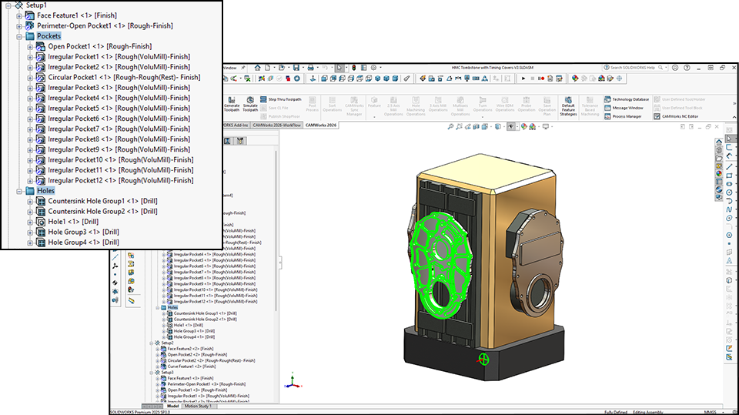This screenshot has width=739, height=415.
Task: Switch to the CAMWorks 2026-WorkFlow tab
Action: click(x=278, y=125)
